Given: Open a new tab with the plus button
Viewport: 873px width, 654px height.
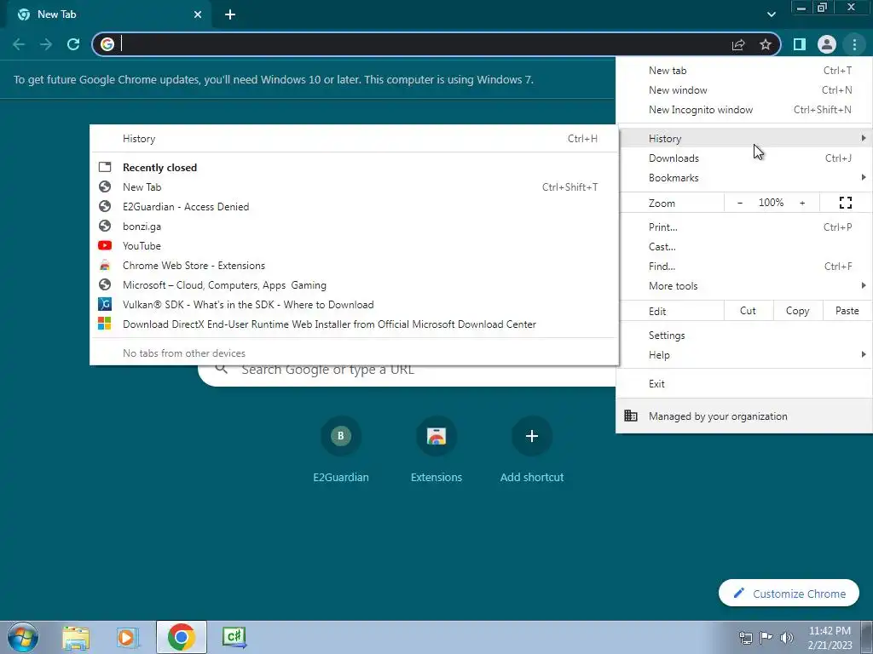Looking at the screenshot, I should coord(230,14).
